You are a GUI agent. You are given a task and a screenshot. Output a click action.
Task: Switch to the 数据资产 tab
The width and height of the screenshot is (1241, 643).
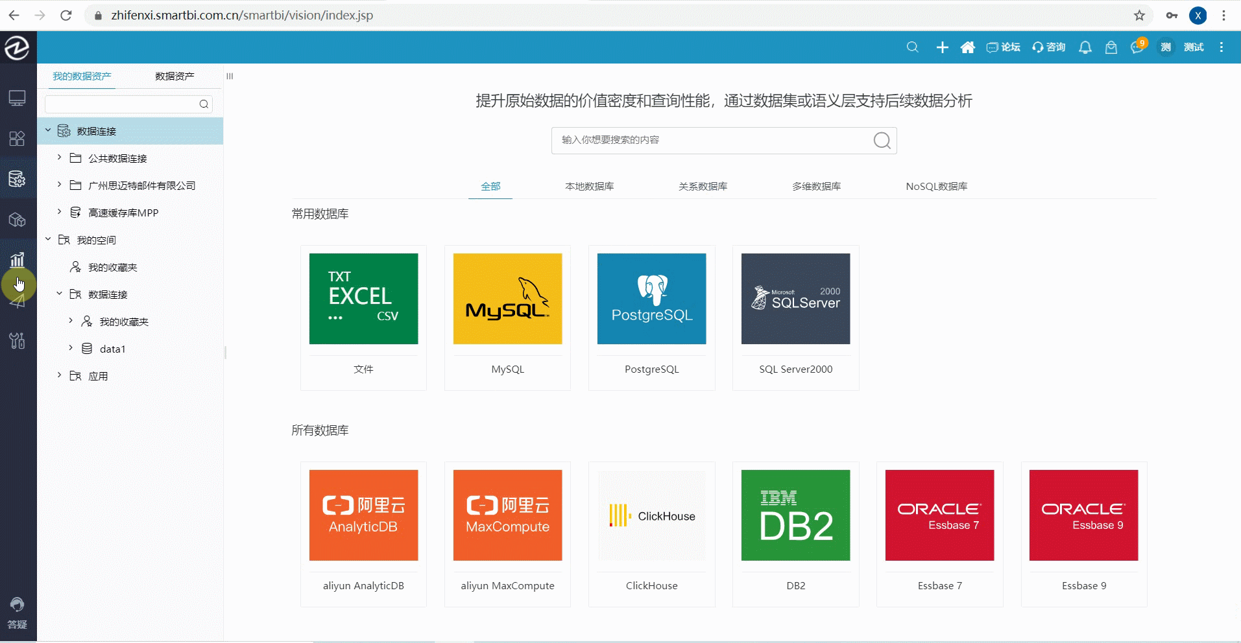(175, 76)
